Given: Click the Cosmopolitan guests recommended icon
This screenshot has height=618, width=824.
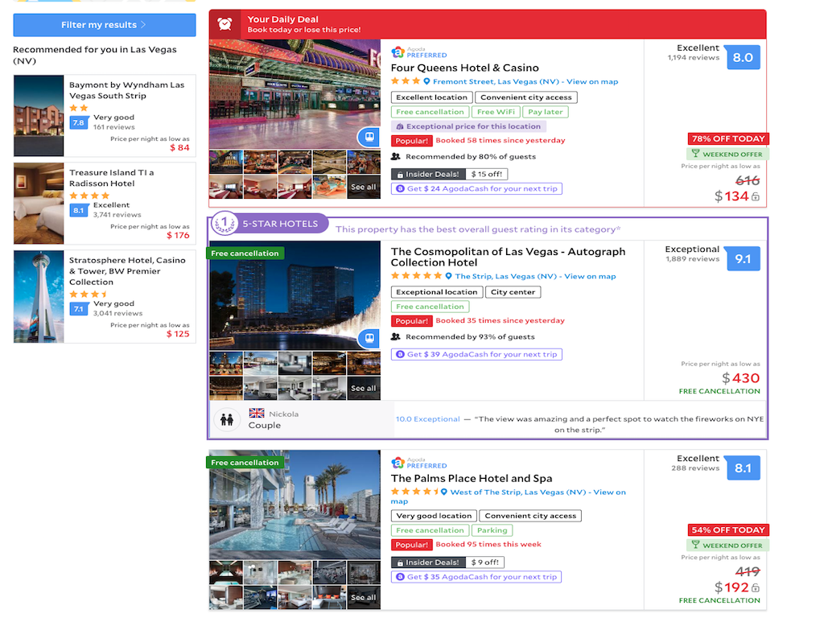Looking at the screenshot, I should [396, 337].
